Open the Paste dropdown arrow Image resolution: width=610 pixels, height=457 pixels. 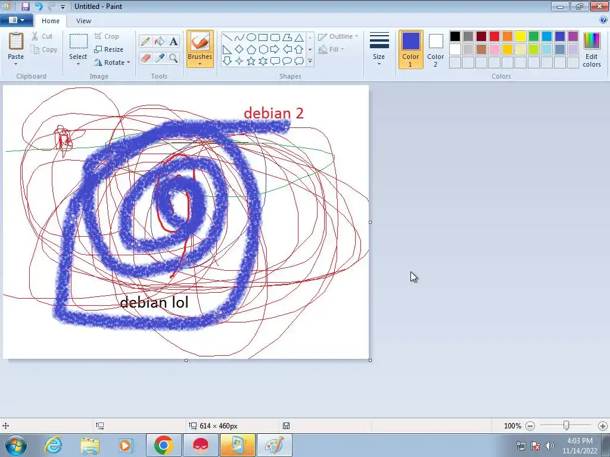point(16,64)
